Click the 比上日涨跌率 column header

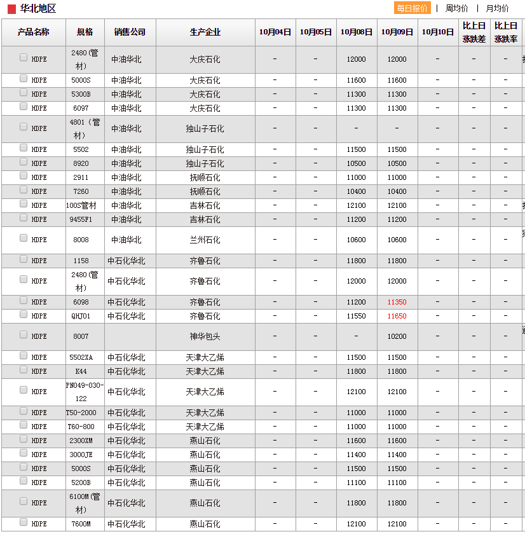point(506,32)
